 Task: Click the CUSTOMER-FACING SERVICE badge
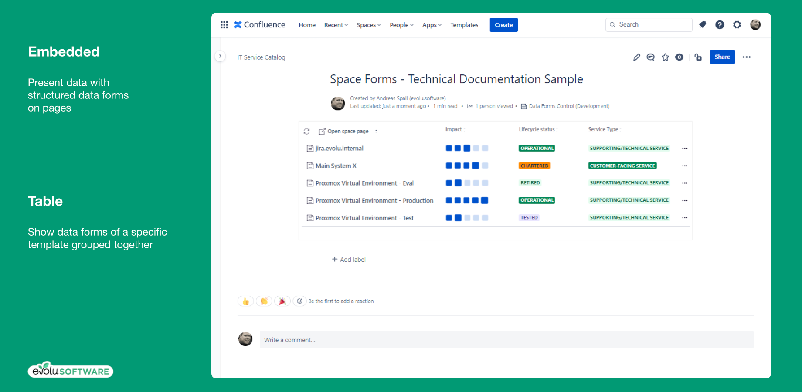[622, 166]
